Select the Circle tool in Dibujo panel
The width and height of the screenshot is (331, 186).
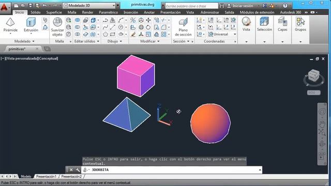click(121, 27)
